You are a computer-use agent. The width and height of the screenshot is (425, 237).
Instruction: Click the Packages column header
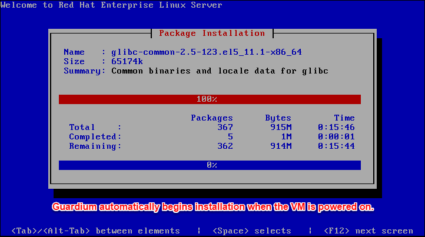click(212, 118)
